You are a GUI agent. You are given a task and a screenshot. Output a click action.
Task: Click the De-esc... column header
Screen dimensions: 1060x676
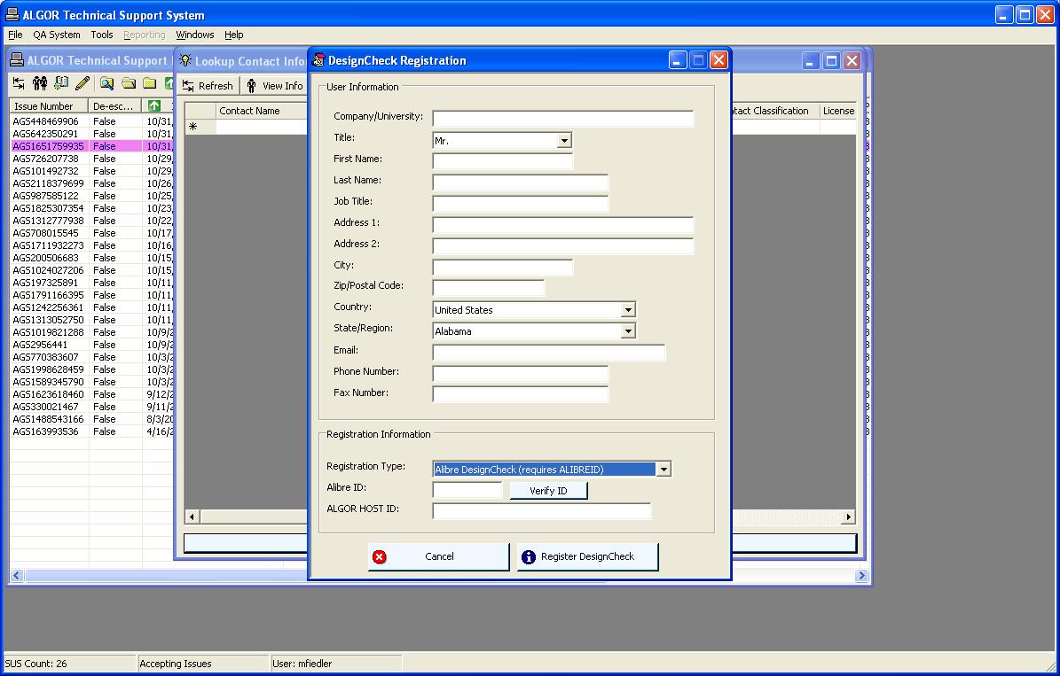pos(115,106)
